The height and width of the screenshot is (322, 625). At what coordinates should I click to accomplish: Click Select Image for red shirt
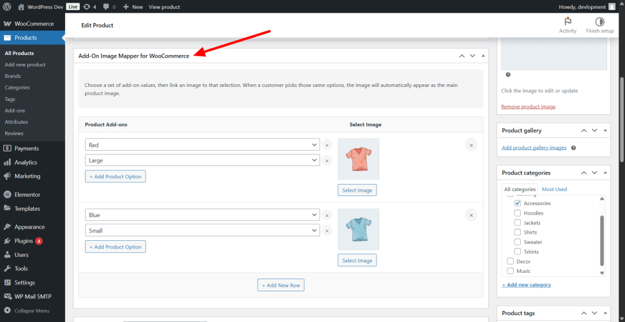click(357, 190)
